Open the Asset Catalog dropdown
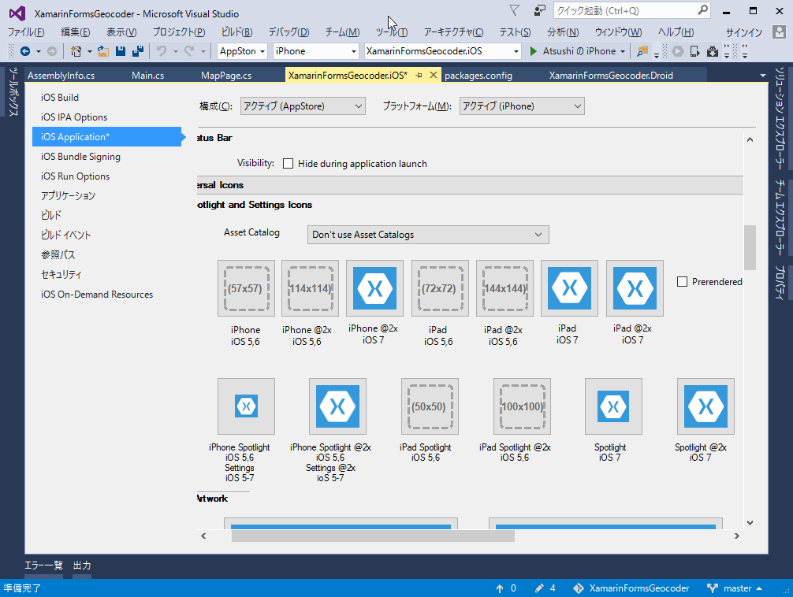This screenshot has width=793, height=597. (x=428, y=235)
